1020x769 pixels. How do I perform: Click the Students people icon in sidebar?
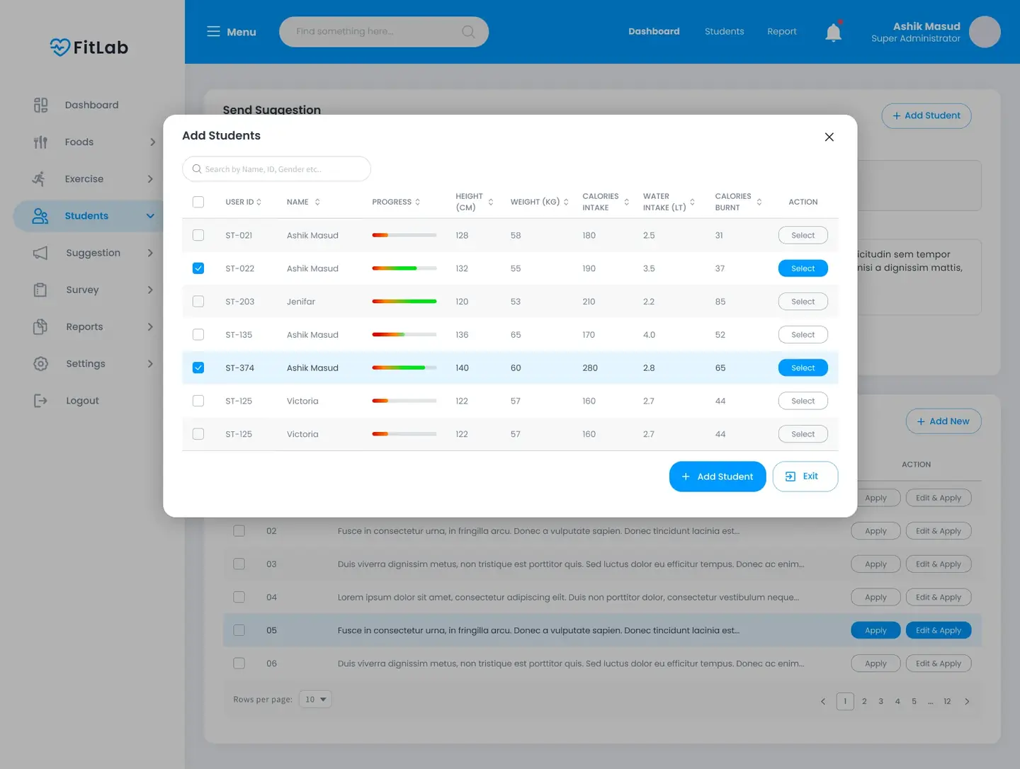tap(40, 216)
